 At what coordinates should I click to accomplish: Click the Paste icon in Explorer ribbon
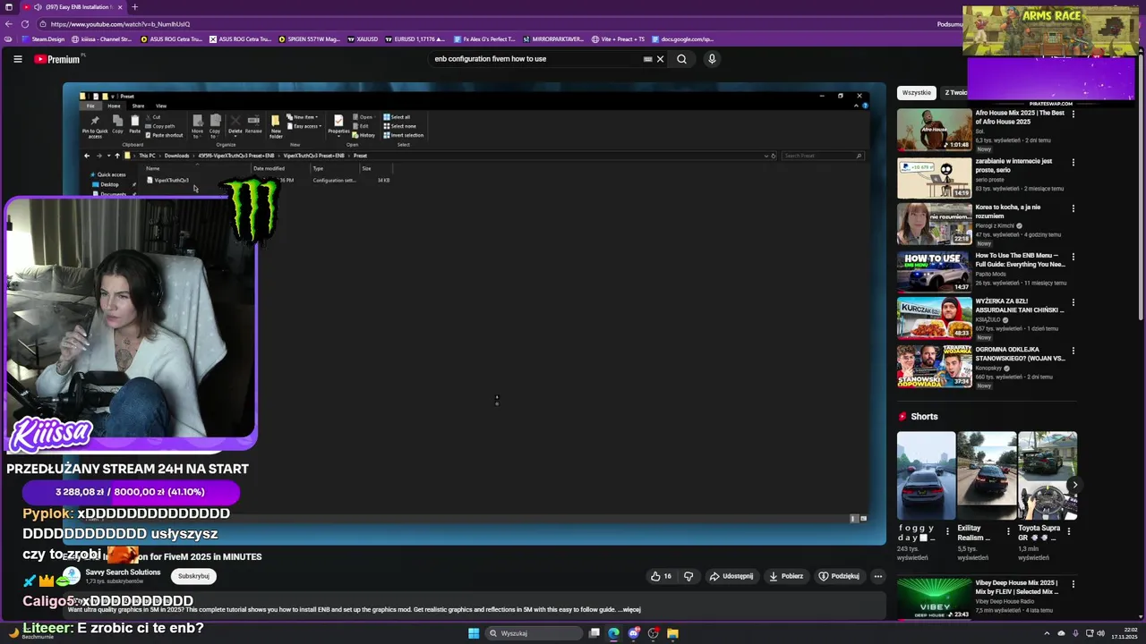[x=134, y=124]
